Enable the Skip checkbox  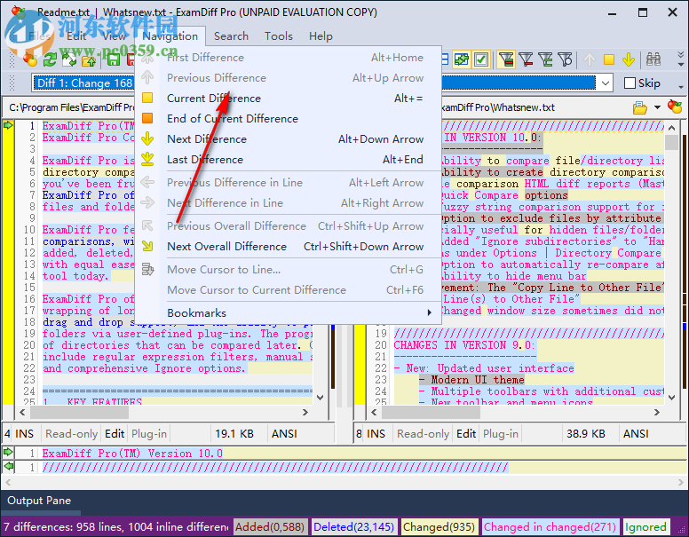630,83
